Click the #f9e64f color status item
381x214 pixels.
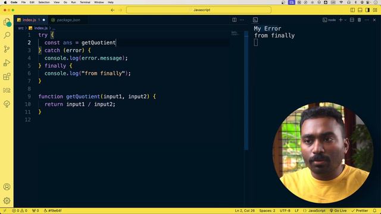53,210
